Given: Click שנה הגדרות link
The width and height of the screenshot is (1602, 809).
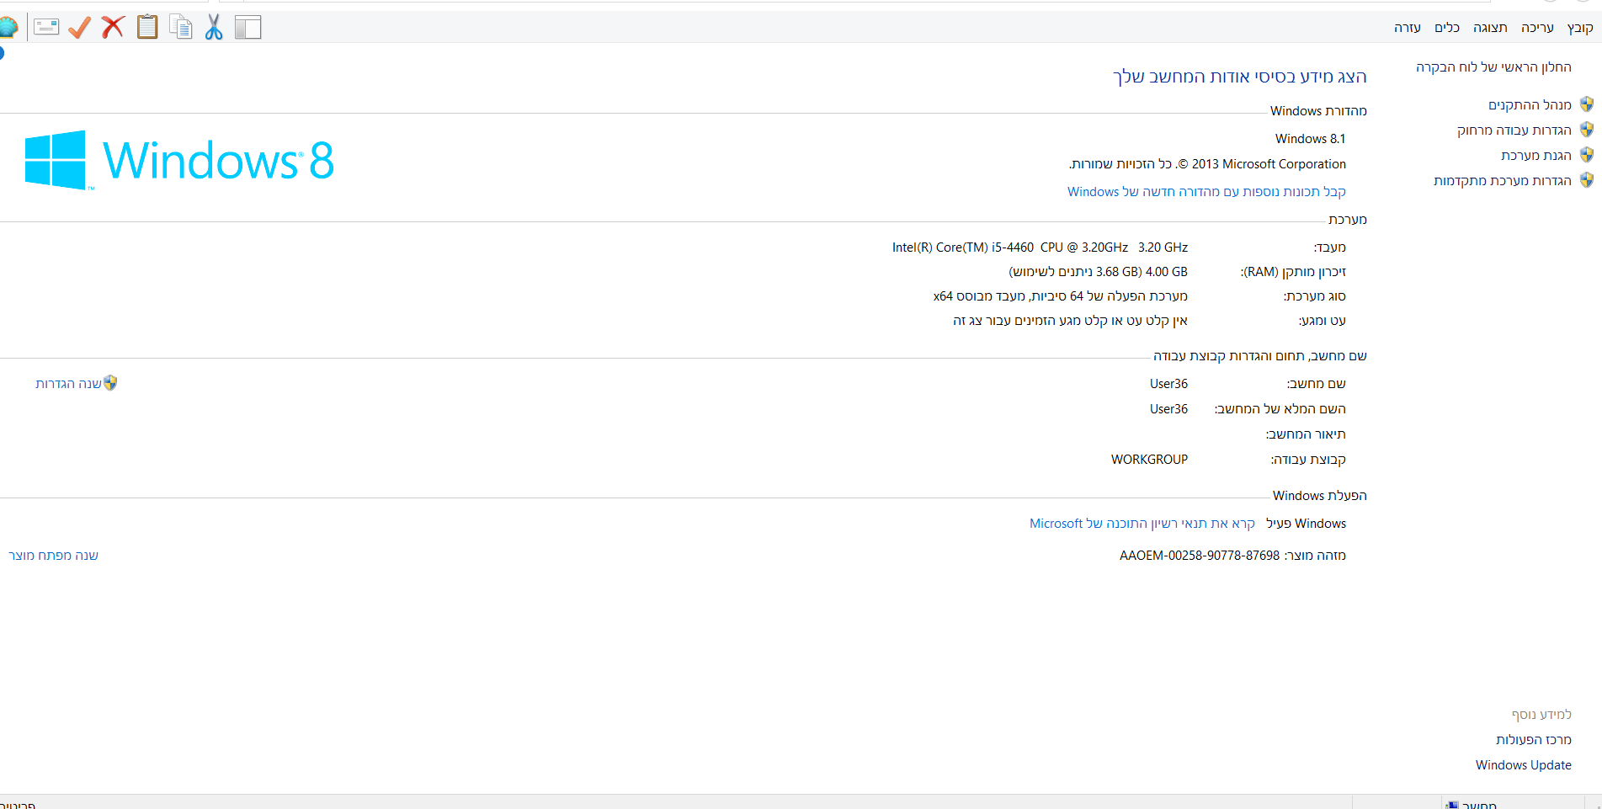Looking at the screenshot, I should (x=68, y=384).
